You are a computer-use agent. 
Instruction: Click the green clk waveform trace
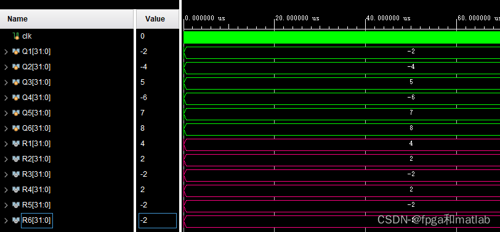click(x=342, y=37)
